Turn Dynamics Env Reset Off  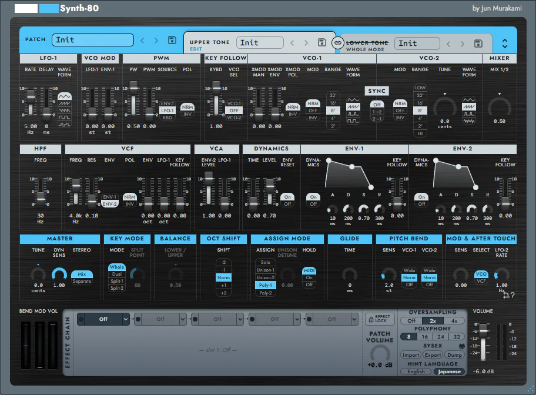(287, 204)
